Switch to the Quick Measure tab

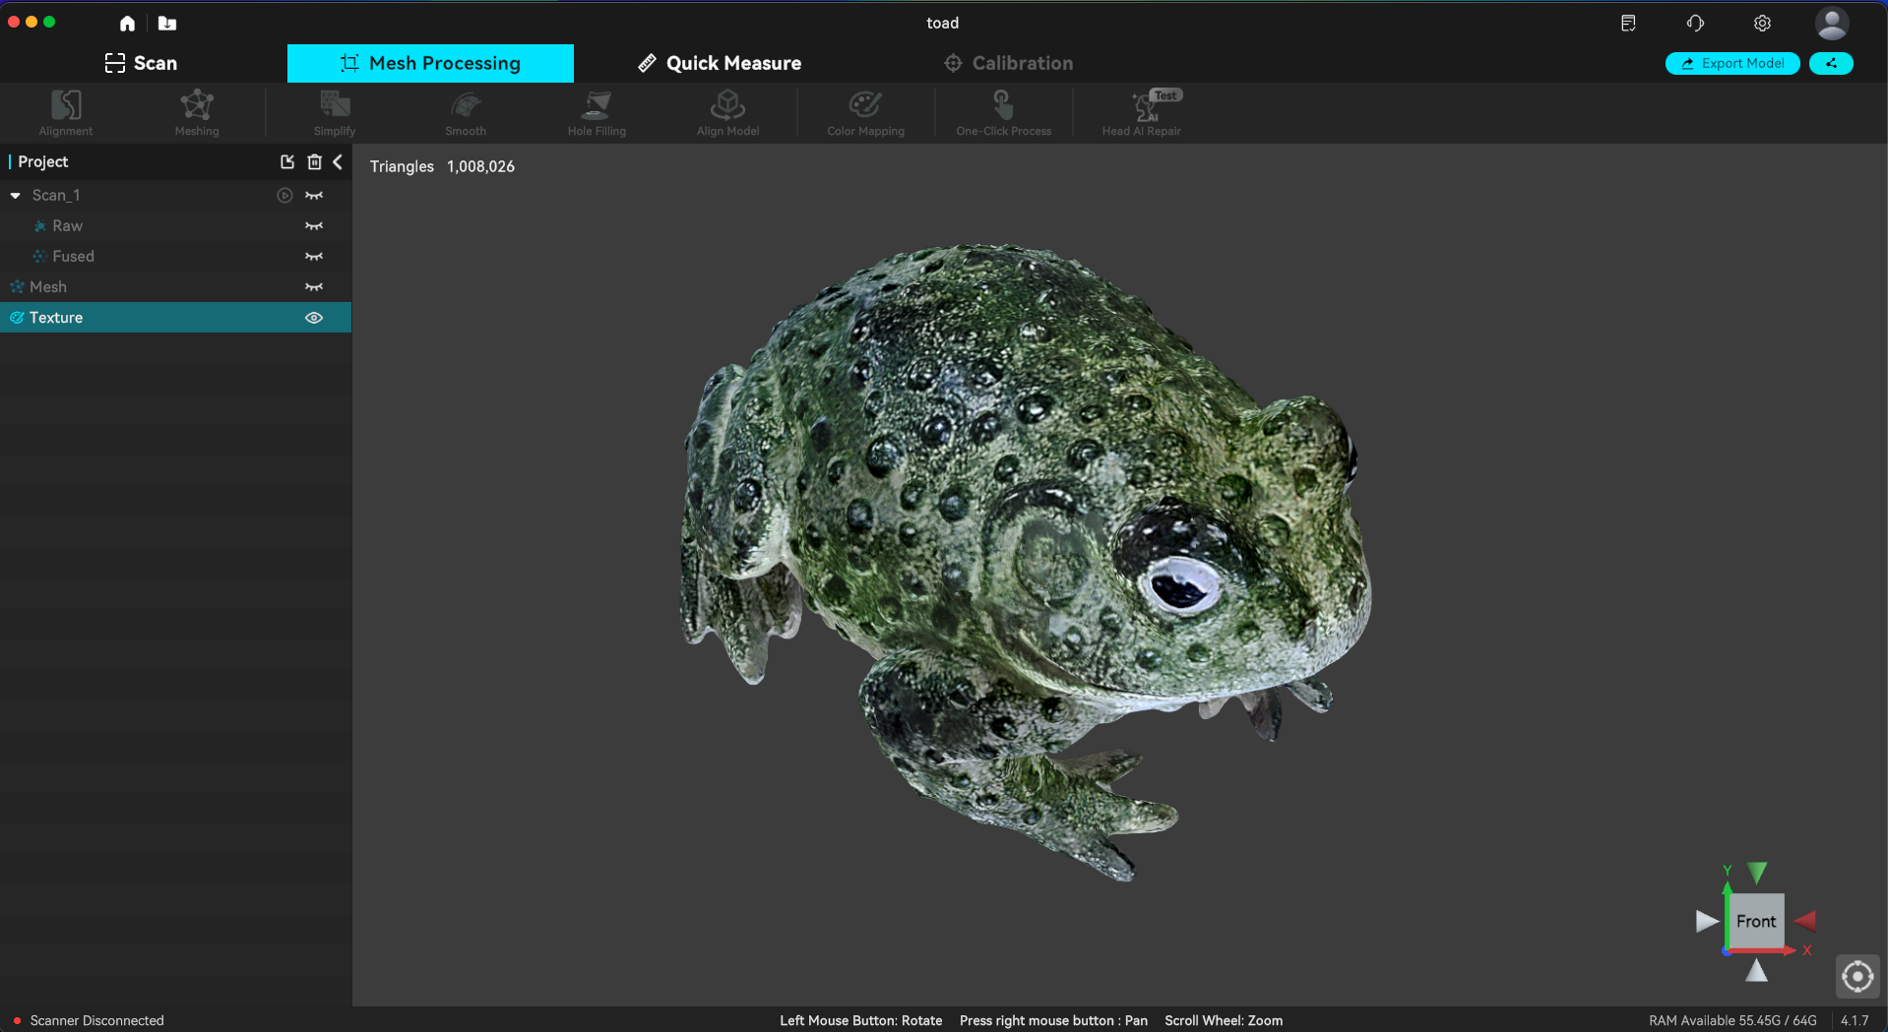tap(720, 63)
